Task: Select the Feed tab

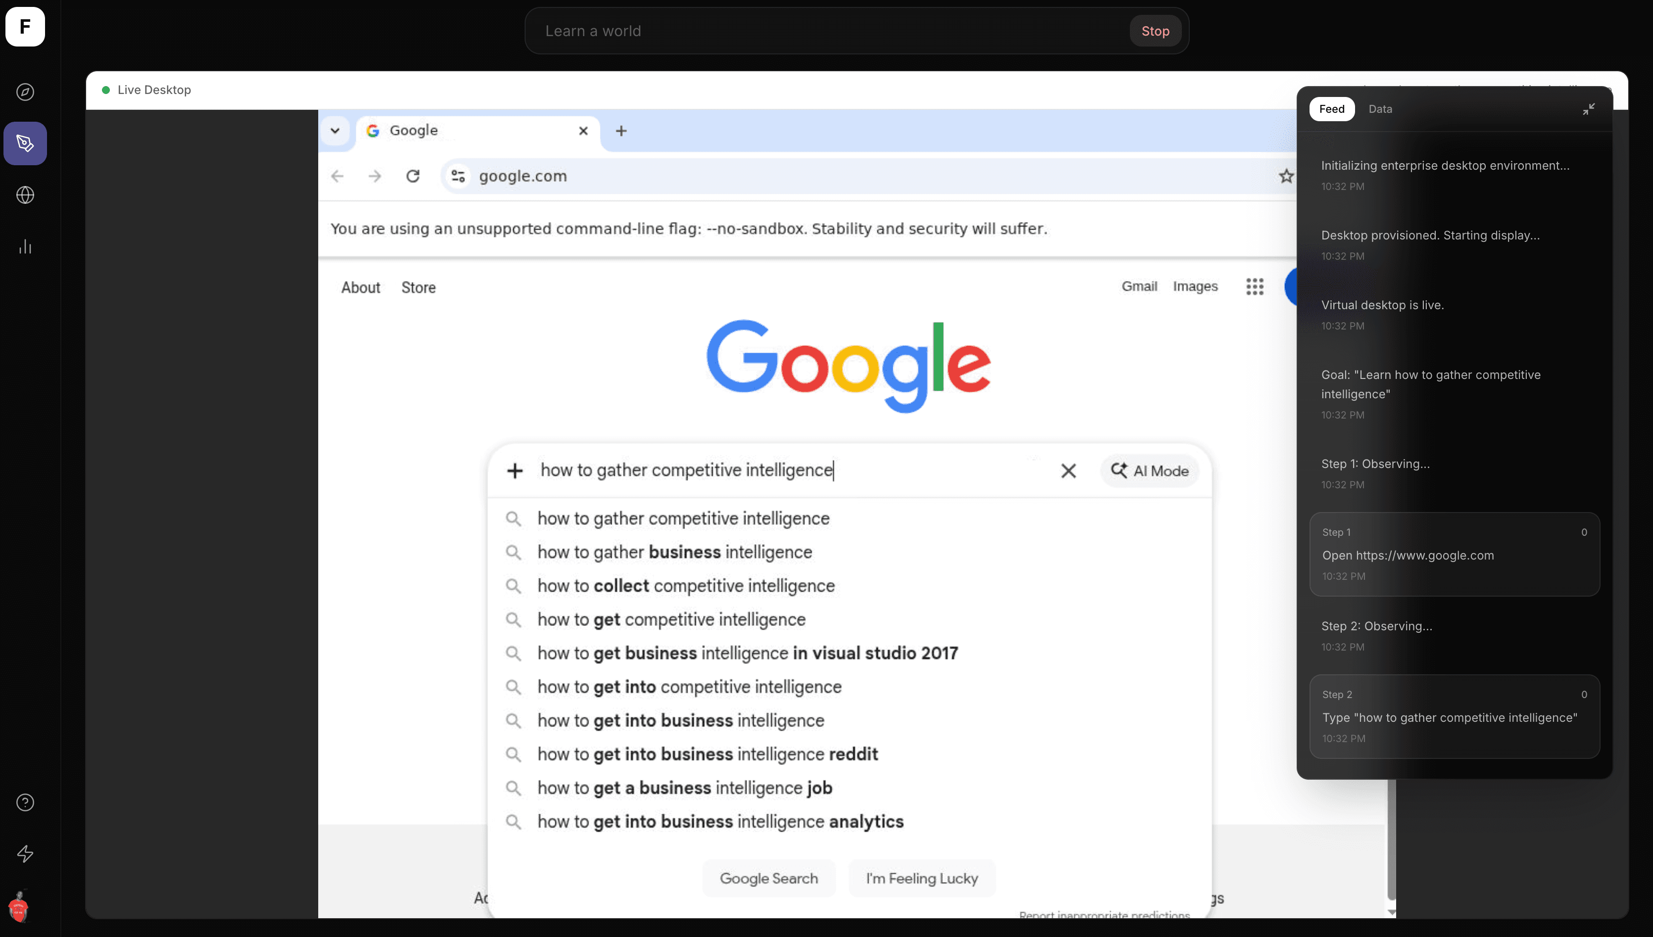Action: [x=1331, y=109]
